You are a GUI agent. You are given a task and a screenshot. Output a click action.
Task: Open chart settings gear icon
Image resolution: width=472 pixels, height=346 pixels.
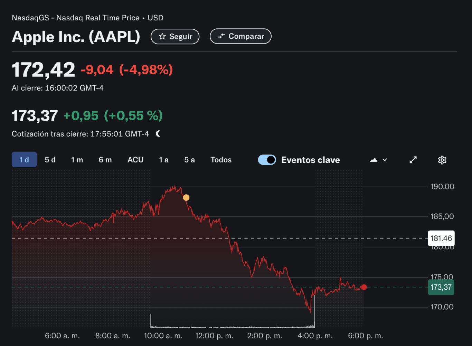[442, 160]
